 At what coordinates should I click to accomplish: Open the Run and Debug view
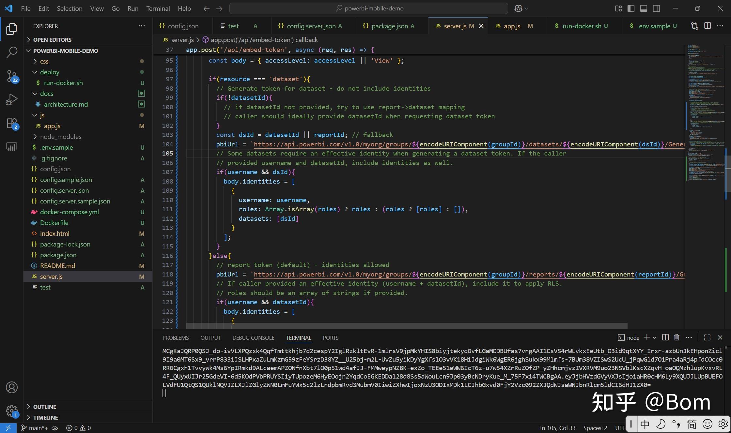pyautogui.click(x=12, y=99)
